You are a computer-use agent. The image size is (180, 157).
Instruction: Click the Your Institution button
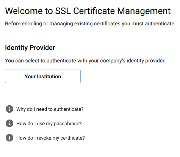(43, 76)
